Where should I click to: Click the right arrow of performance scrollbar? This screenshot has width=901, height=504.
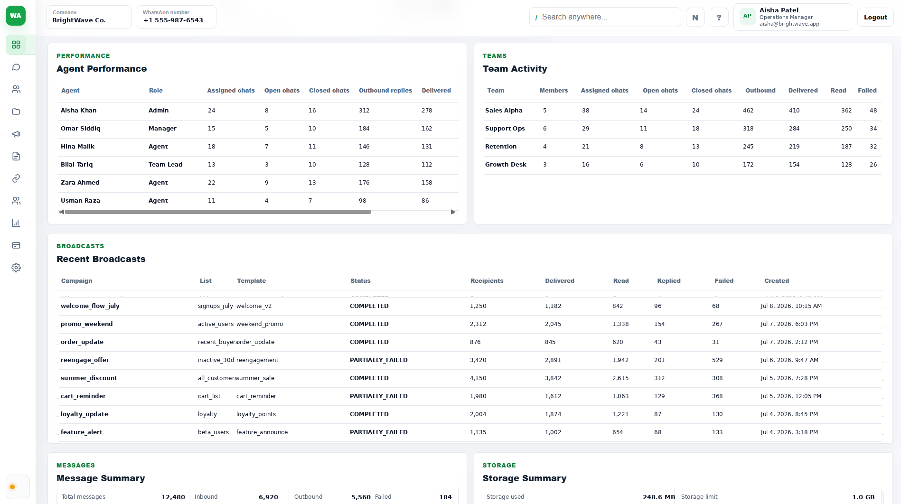tap(453, 212)
